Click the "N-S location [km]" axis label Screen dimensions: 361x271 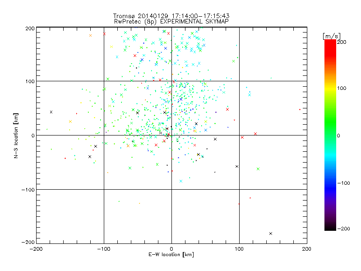(16, 135)
